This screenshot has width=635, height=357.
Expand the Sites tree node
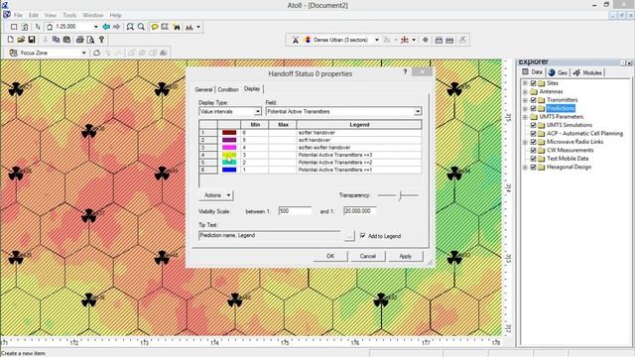(x=525, y=83)
